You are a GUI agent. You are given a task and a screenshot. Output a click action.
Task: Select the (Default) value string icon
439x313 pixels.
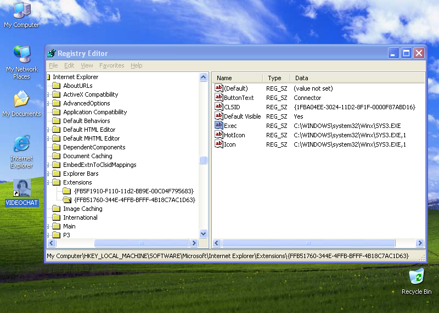pyautogui.click(x=219, y=88)
